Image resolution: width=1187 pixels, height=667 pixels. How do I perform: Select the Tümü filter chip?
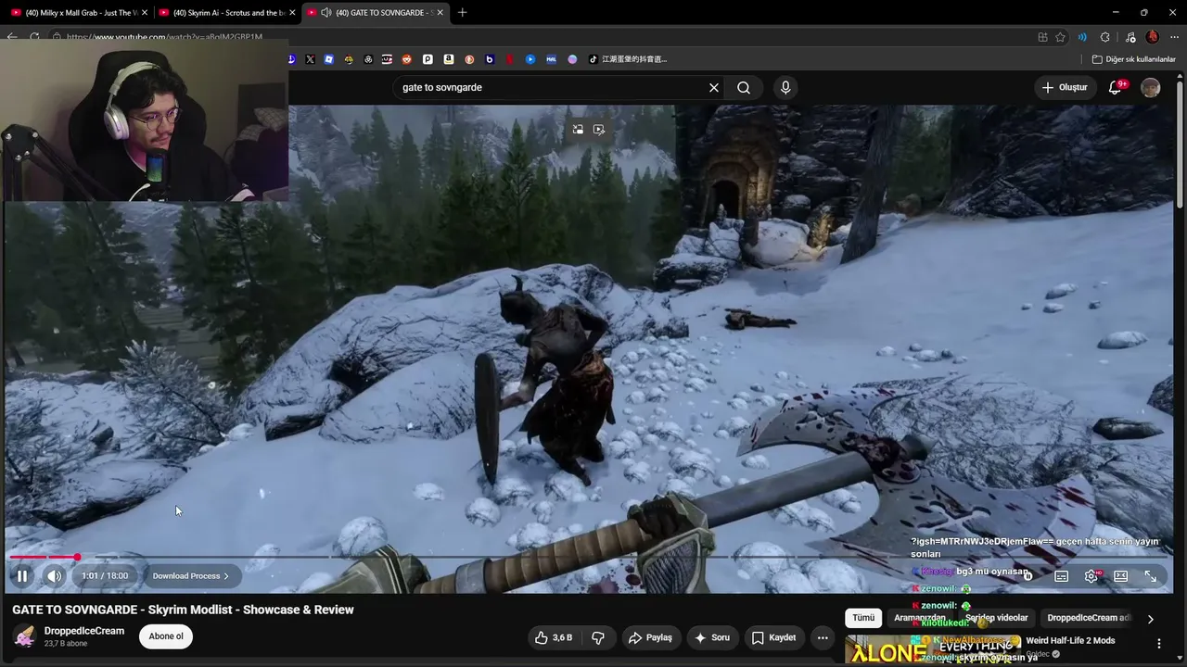[863, 618]
